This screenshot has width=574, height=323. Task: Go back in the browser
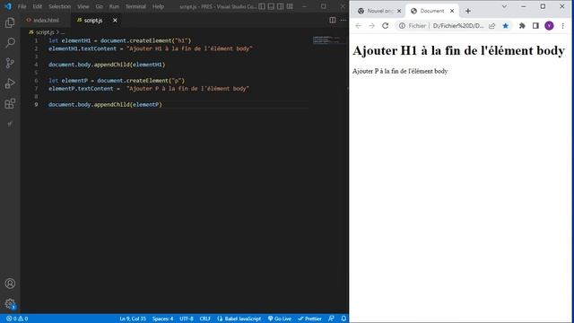359,26
